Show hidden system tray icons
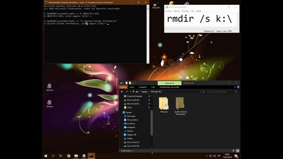This screenshot has width=283, height=159. 207,156
